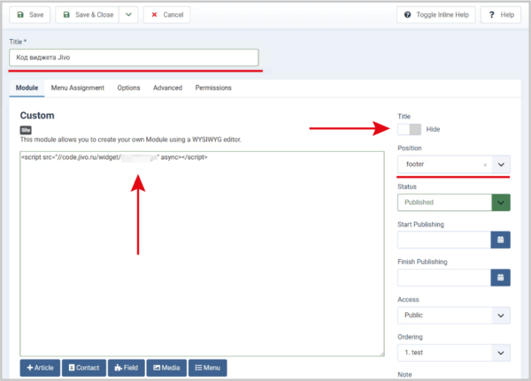Click the 'Position' field label
Screen dimensions: 531x381
[410, 149]
